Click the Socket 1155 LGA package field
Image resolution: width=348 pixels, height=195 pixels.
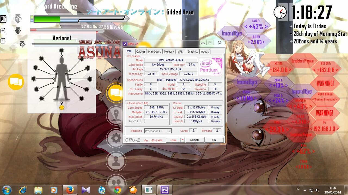click(x=171, y=69)
